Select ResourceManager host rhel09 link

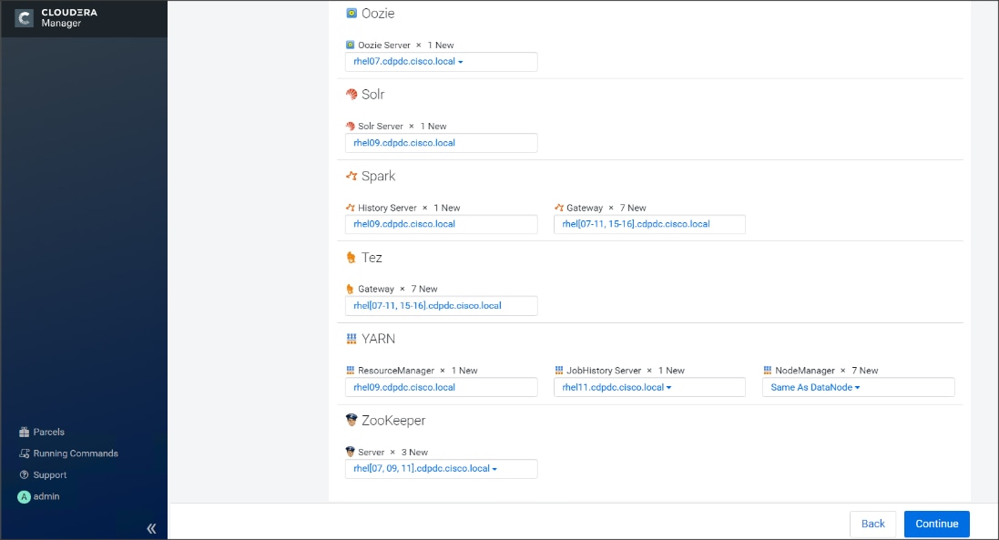(404, 387)
